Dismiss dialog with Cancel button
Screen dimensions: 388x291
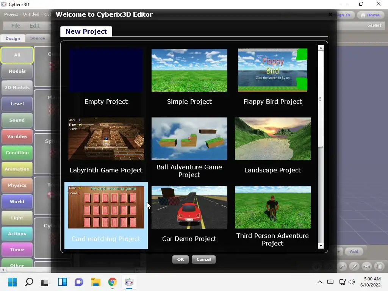pyautogui.click(x=203, y=259)
